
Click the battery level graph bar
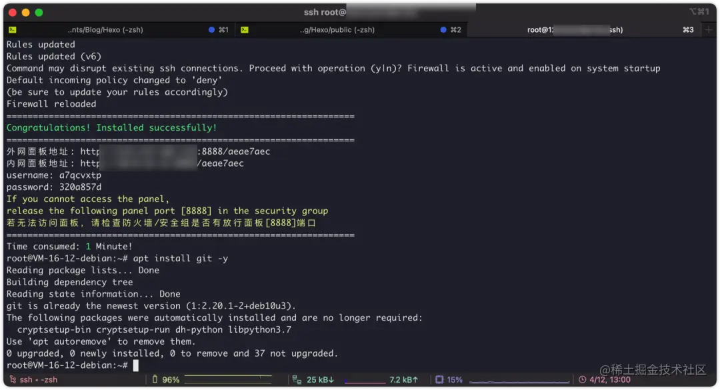pos(228,379)
